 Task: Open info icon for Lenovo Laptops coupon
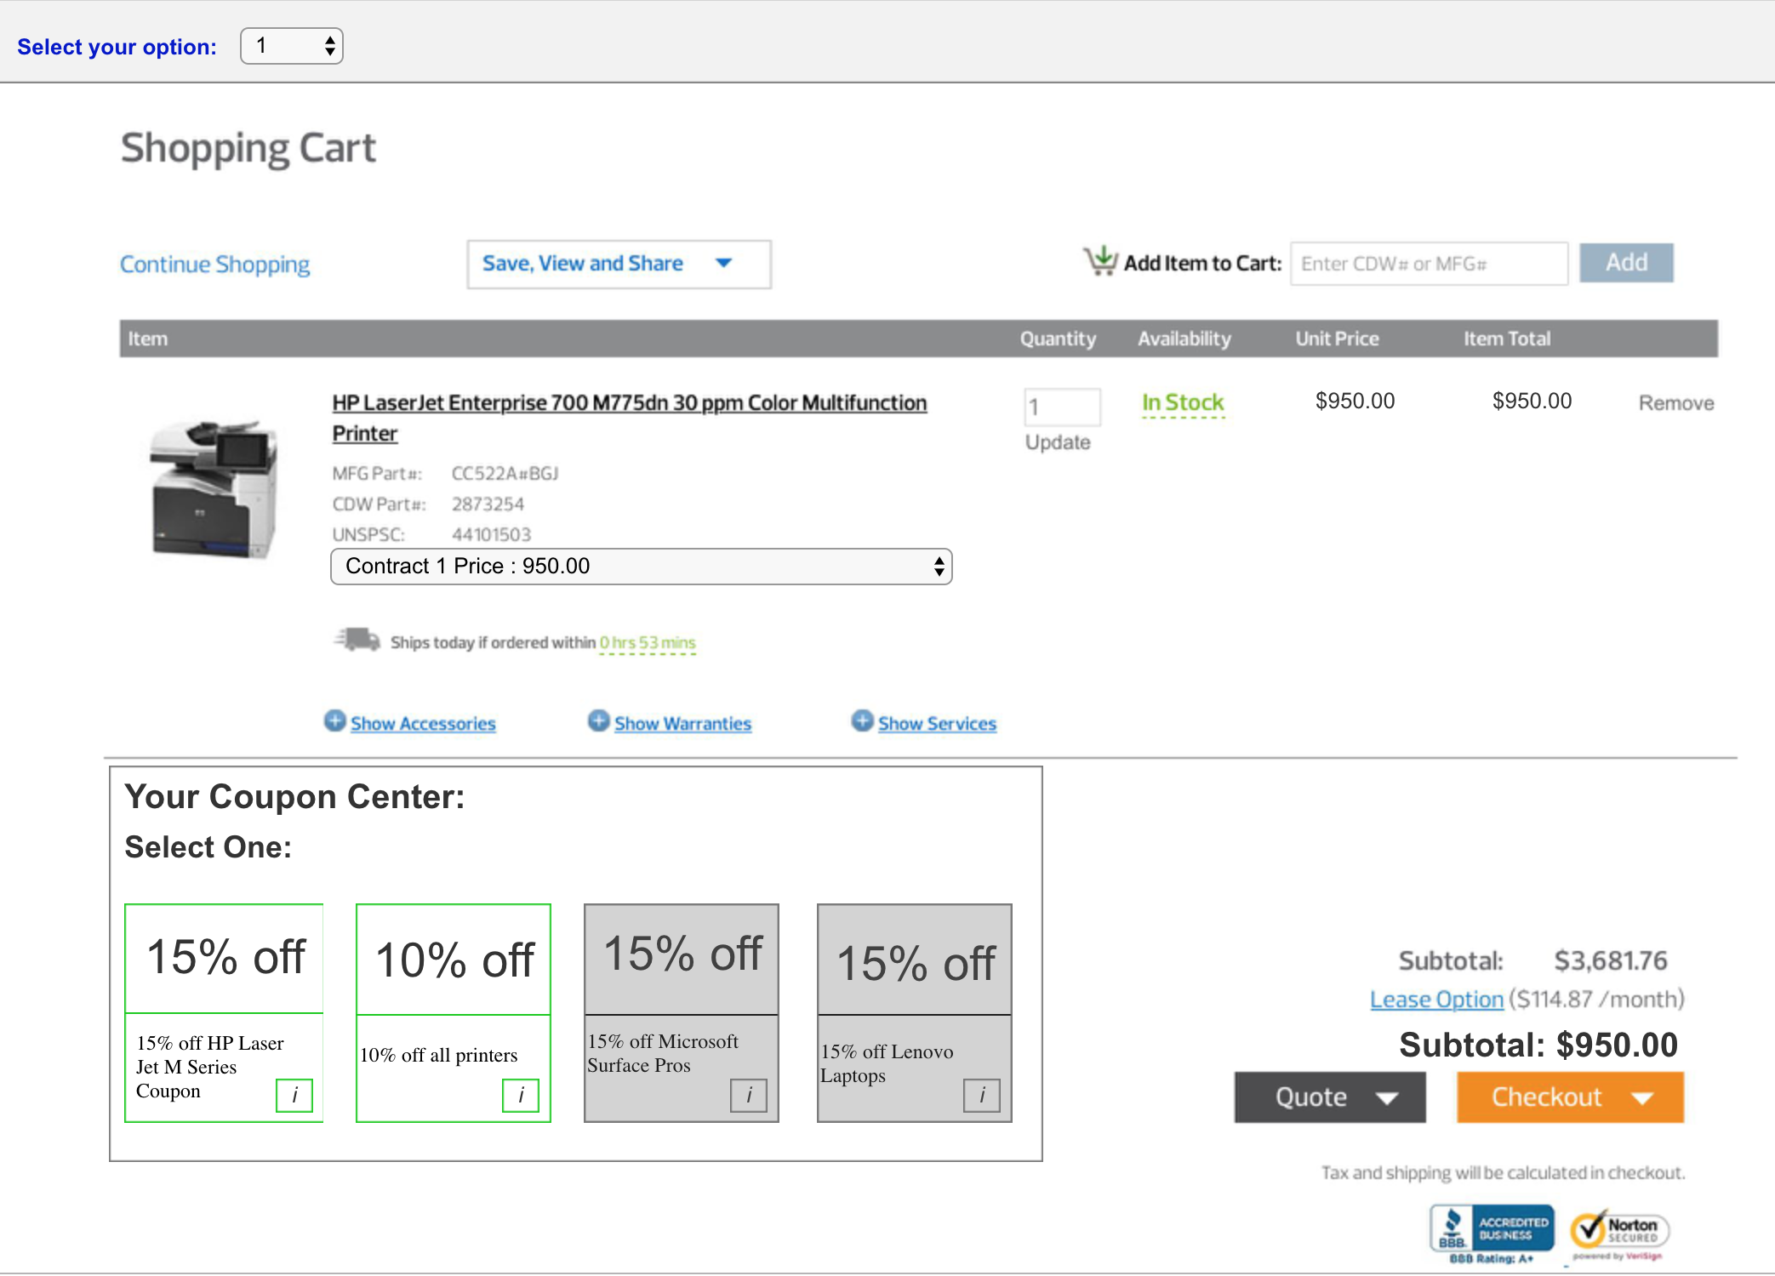click(982, 1095)
